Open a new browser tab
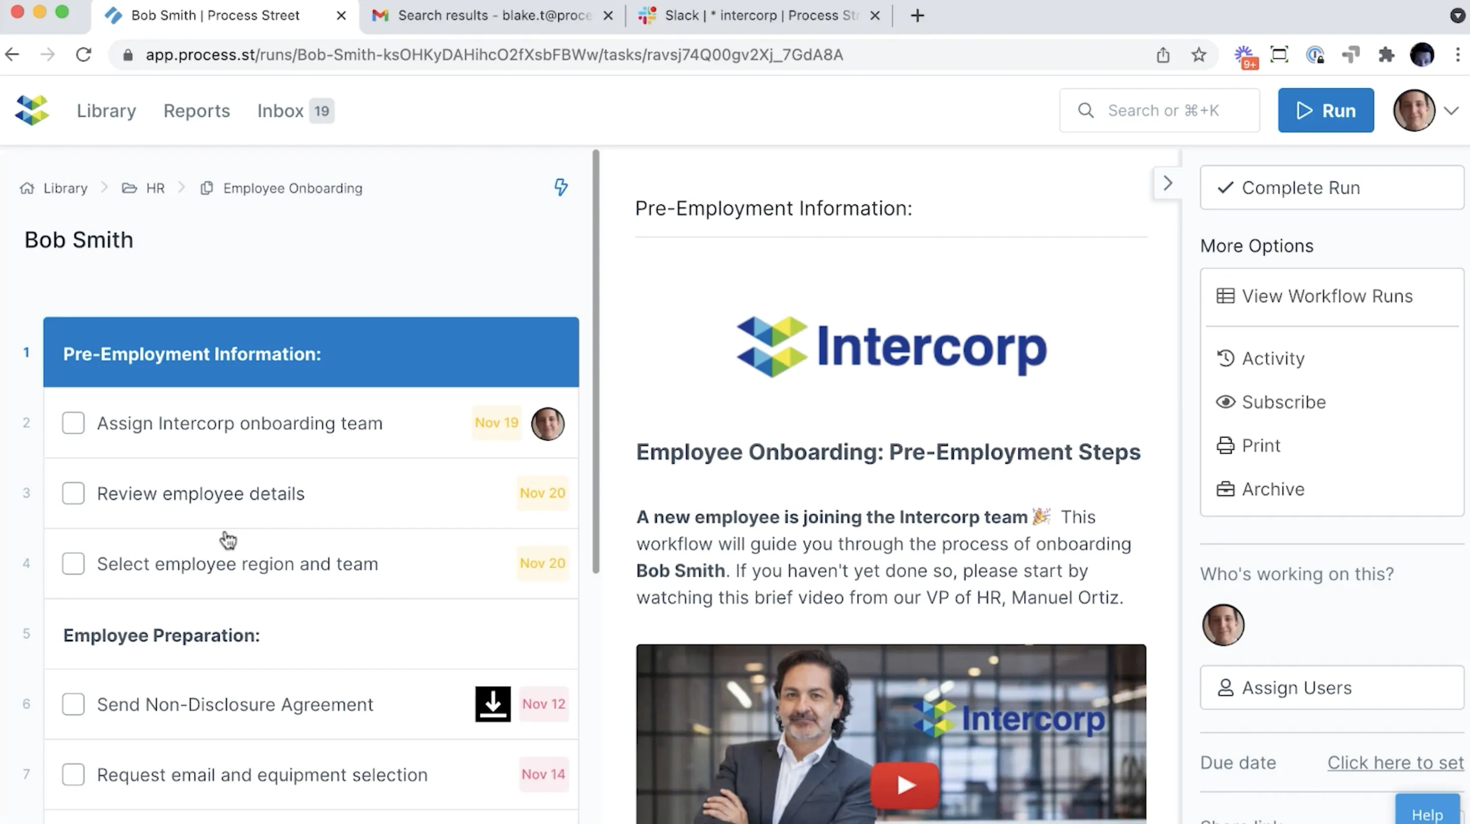 (x=917, y=15)
